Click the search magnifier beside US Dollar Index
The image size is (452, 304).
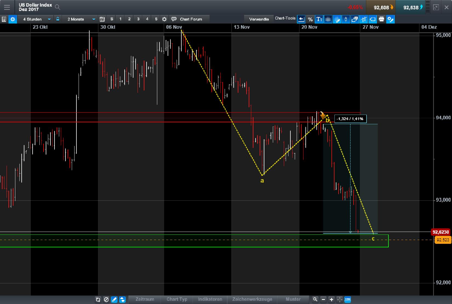[58, 7]
